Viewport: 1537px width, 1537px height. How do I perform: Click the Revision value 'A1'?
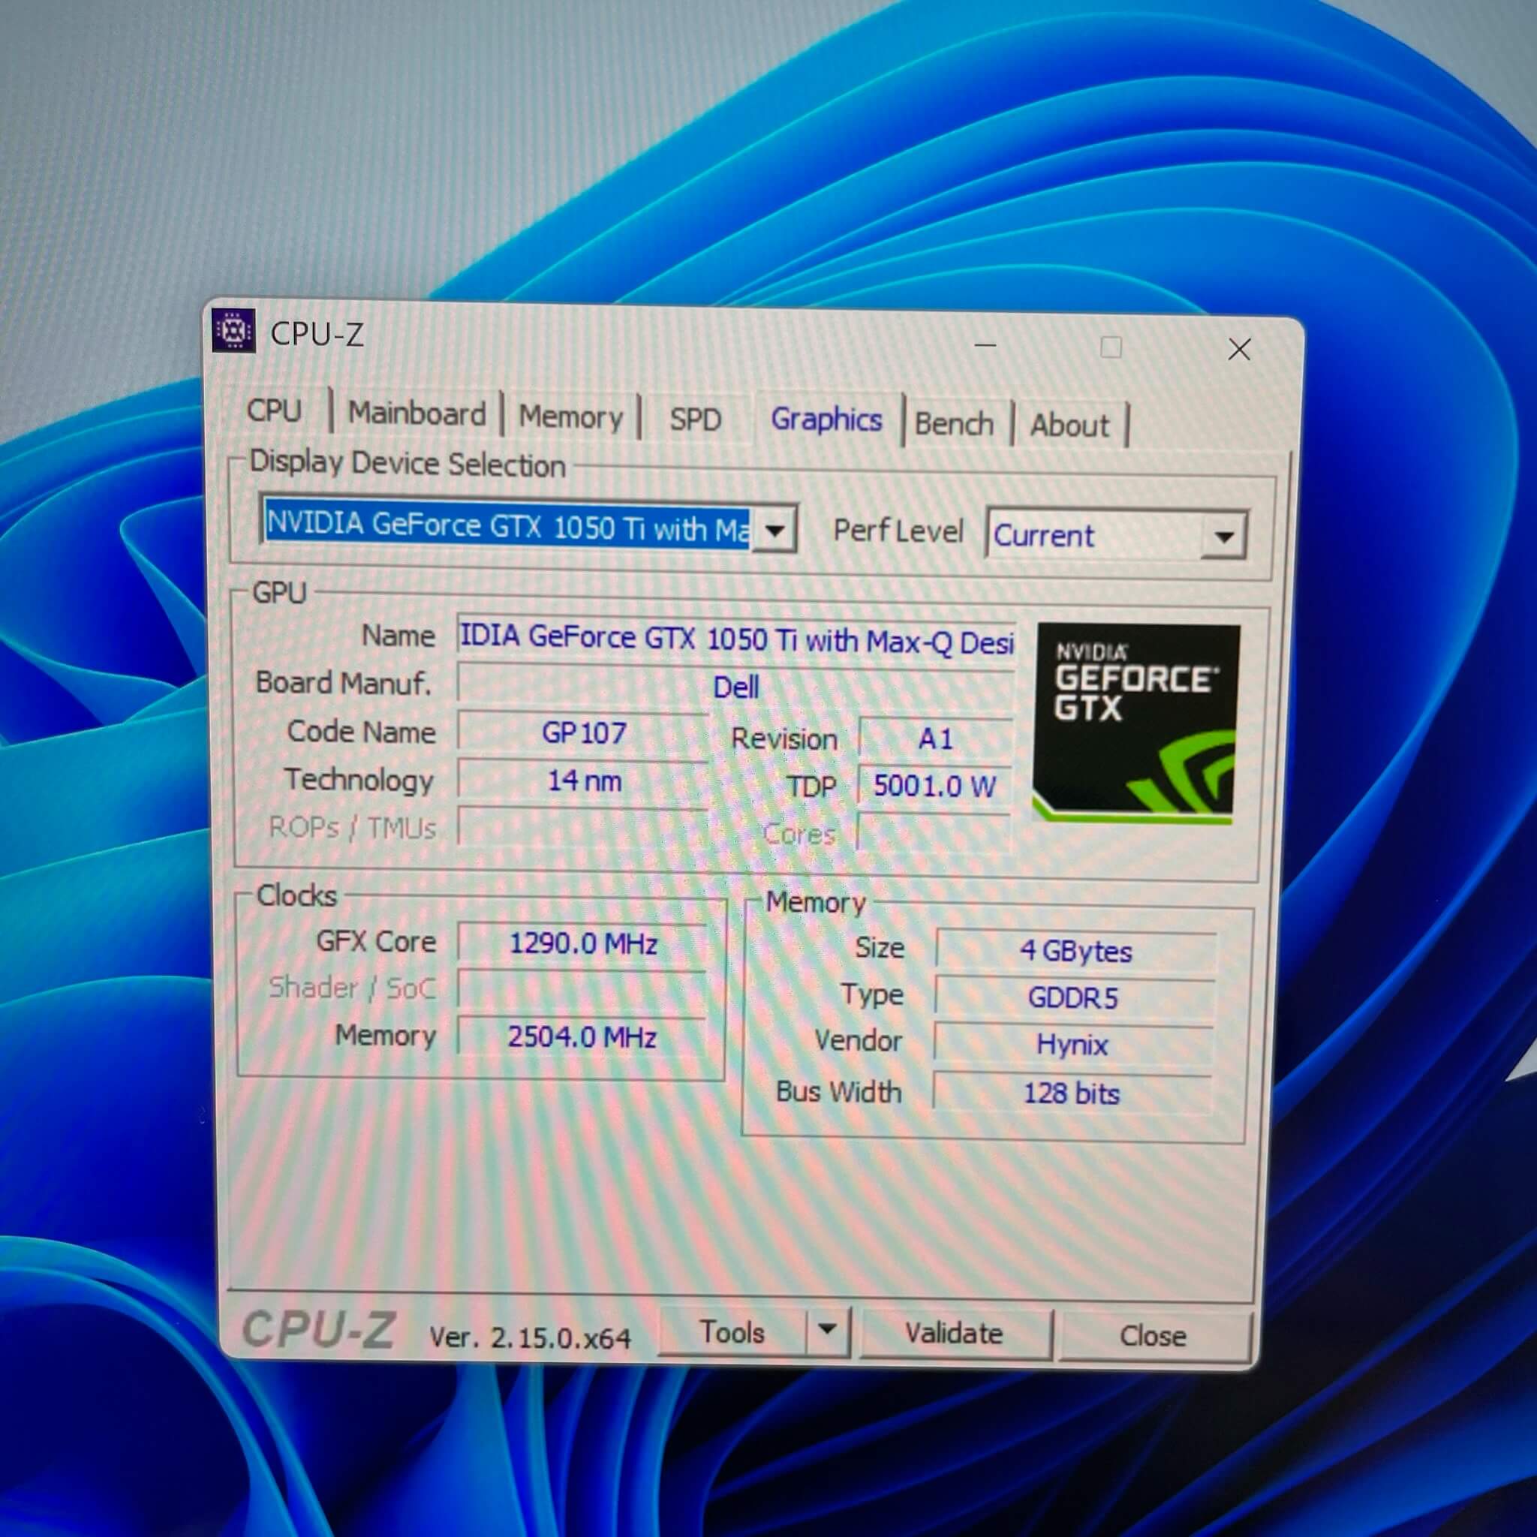(x=936, y=739)
